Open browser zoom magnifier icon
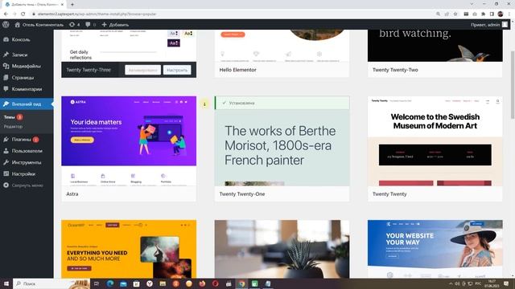This screenshot has width=515, height=289. tap(438, 14)
